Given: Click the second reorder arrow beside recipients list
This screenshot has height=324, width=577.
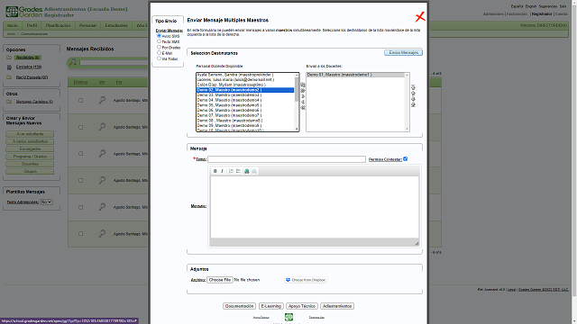Looking at the screenshot, I should 413,94.
